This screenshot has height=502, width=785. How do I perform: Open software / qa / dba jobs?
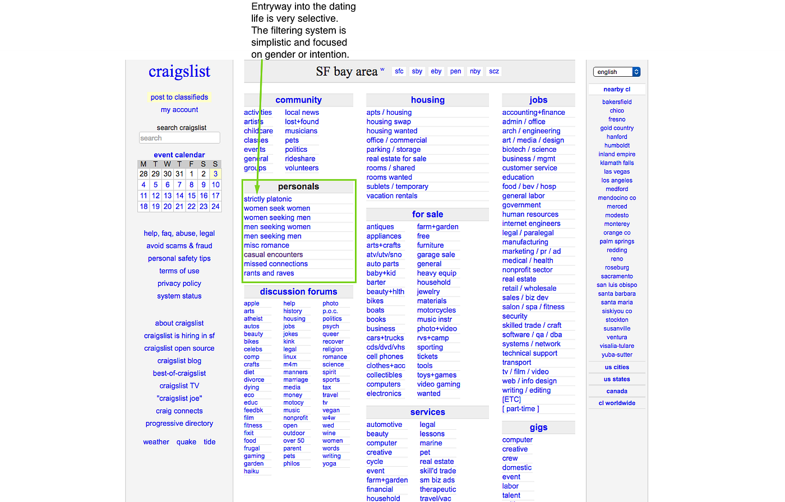coord(532,334)
